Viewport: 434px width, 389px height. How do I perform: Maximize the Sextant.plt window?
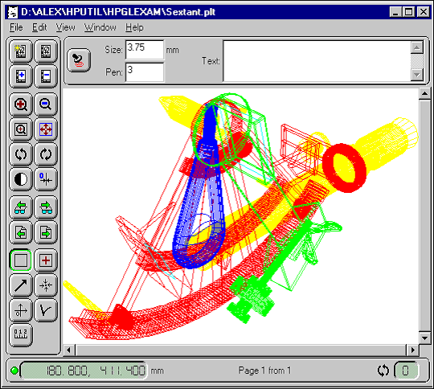[x=408, y=12]
